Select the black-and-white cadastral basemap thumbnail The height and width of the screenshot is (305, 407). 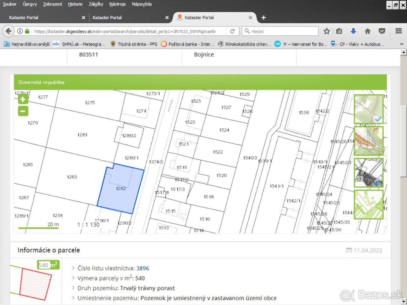tap(369, 172)
